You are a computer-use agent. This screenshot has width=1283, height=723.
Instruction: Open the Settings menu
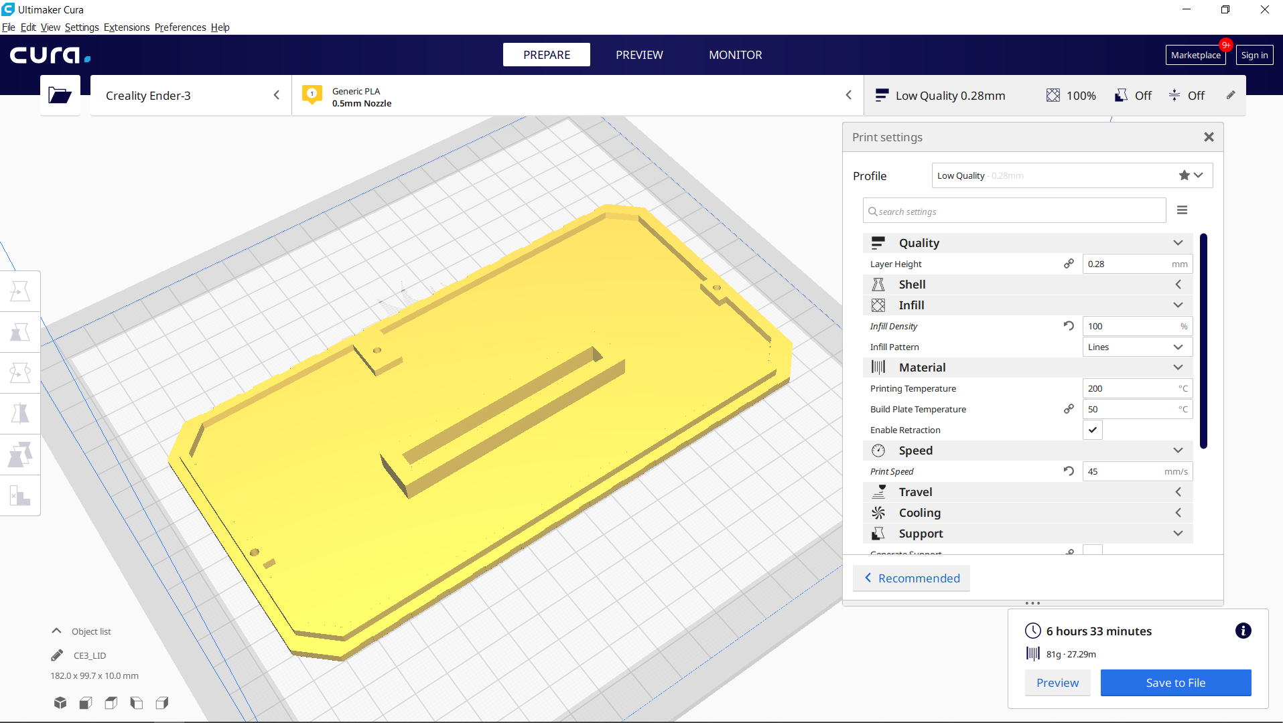coord(82,27)
